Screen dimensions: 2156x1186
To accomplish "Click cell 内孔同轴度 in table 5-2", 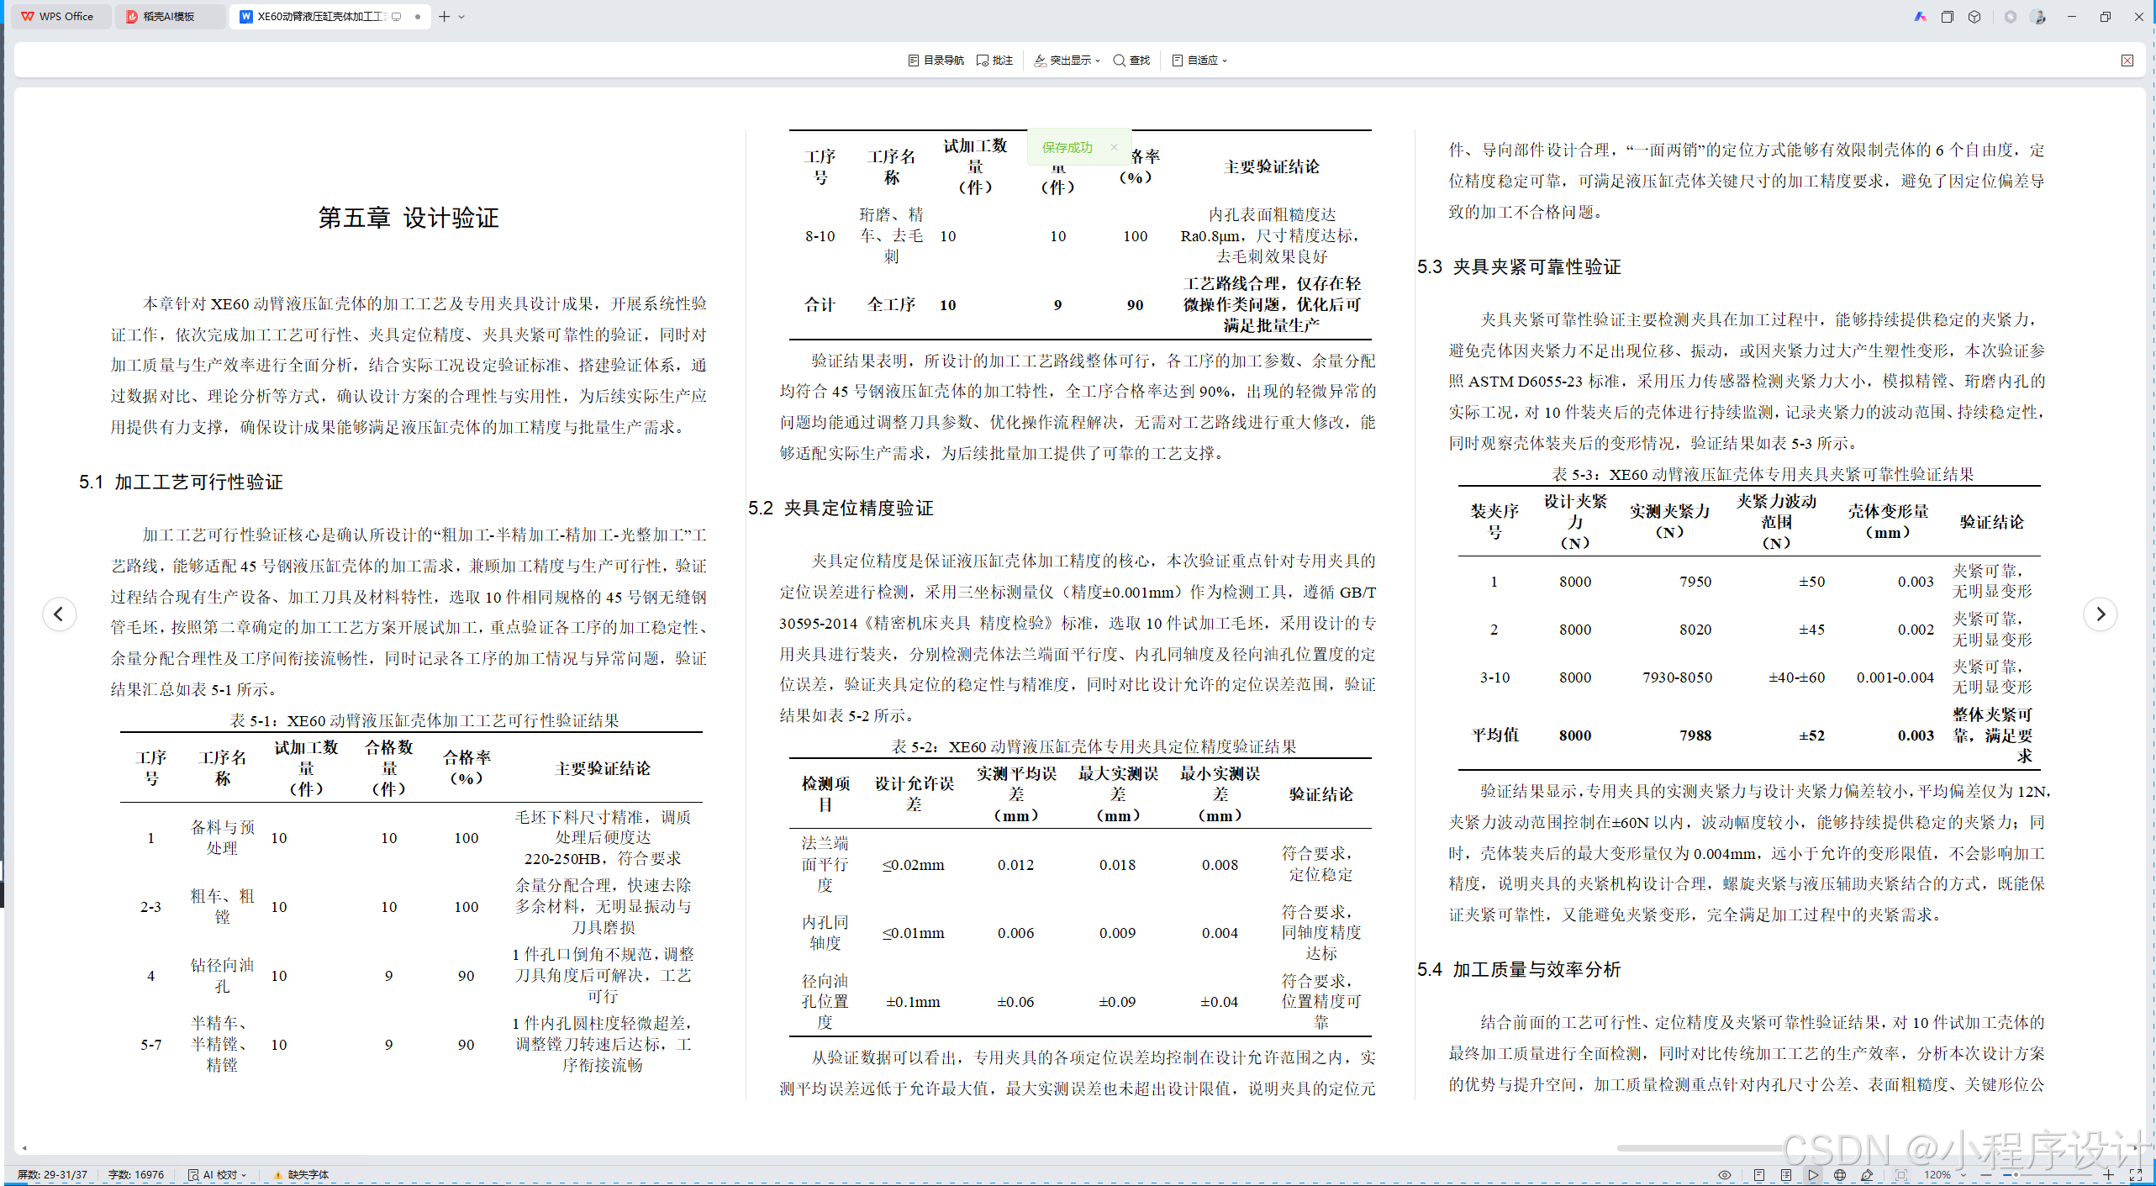I will coord(825,933).
